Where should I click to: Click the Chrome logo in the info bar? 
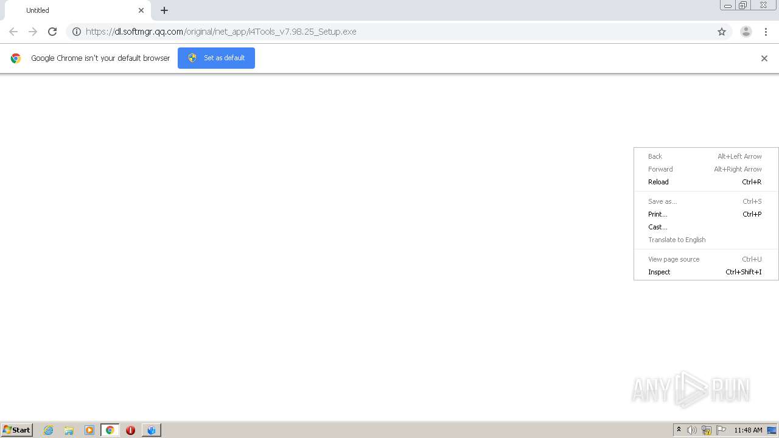click(x=16, y=58)
